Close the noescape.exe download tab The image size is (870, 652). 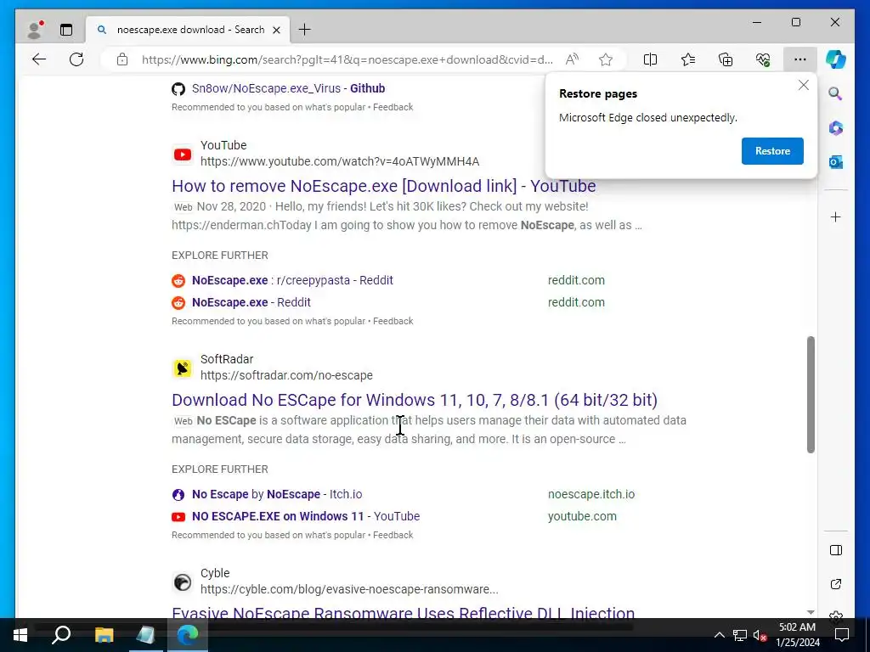(x=276, y=30)
